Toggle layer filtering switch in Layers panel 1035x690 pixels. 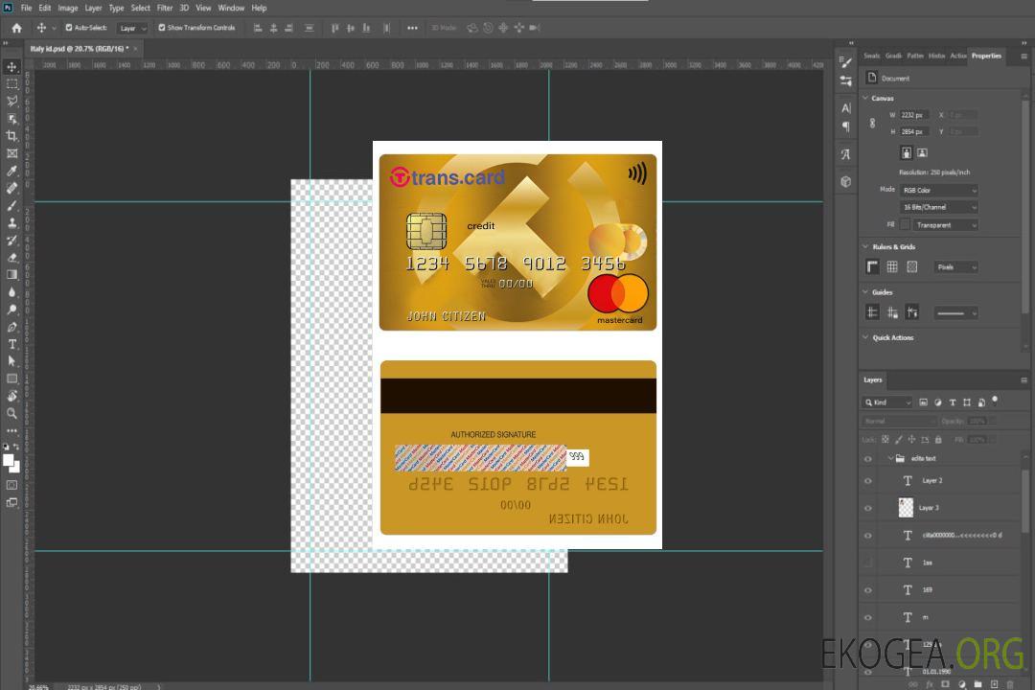995,401
